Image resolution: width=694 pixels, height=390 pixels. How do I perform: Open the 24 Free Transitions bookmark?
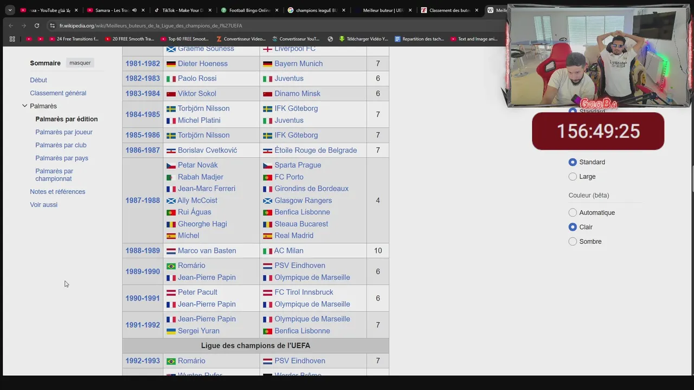coord(74,39)
